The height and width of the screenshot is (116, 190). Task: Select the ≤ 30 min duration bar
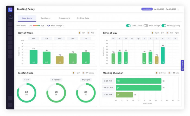[x=138, y=81]
